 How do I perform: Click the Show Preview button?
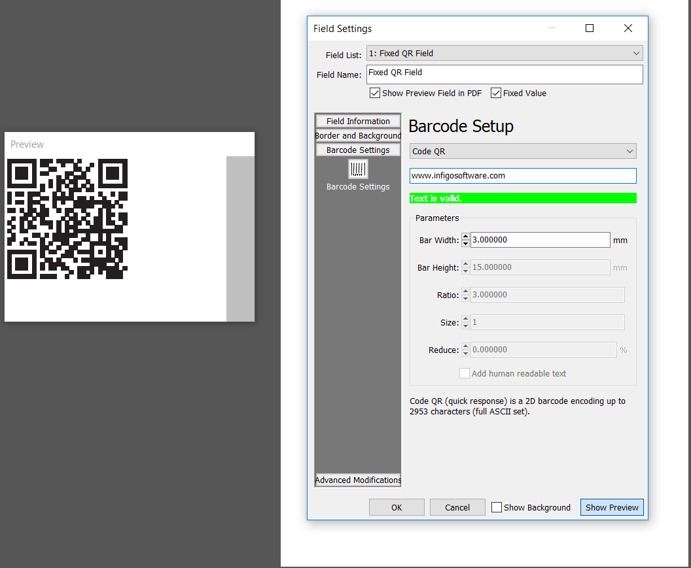click(612, 507)
